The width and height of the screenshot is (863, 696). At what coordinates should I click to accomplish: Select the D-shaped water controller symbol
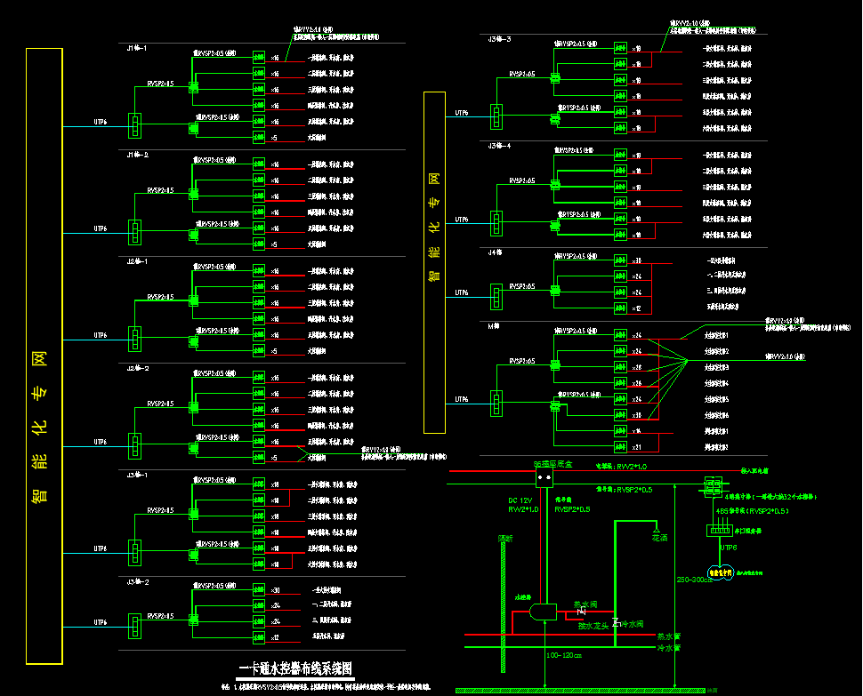pyautogui.click(x=543, y=612)
